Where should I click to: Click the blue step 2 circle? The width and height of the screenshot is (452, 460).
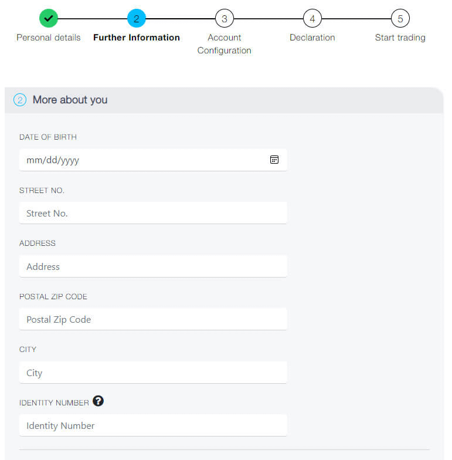[136, 18]
